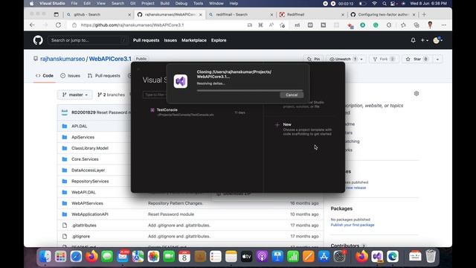Viewport: 476px width, 268px height.
Task: Fork the repository
Action: 384,59
